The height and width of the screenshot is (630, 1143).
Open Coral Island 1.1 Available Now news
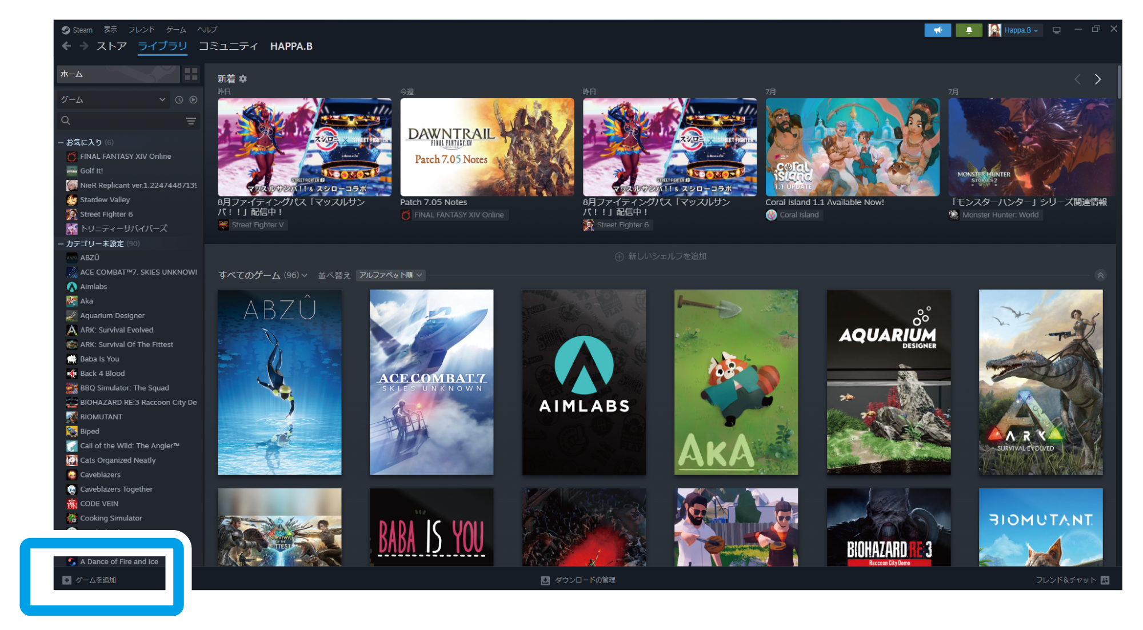coord(852,147)
